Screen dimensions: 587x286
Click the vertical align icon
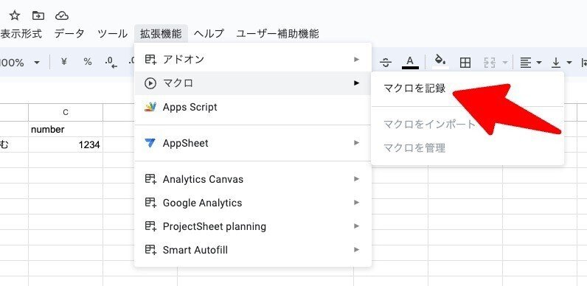(556, 63)
